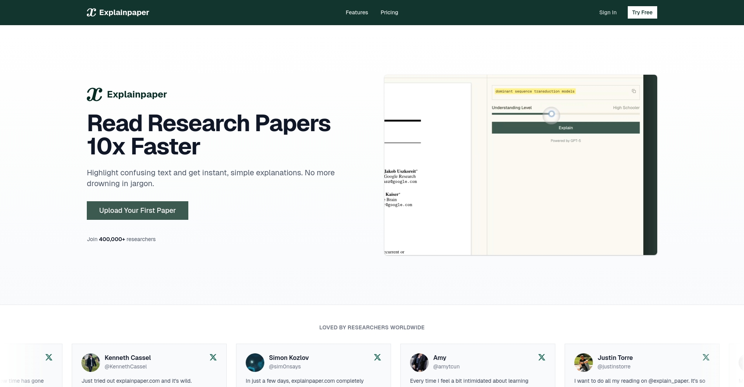Click the copy icon beside the highlighted text
This screenshot has width=744, height=387.
[x=634, y=91]
